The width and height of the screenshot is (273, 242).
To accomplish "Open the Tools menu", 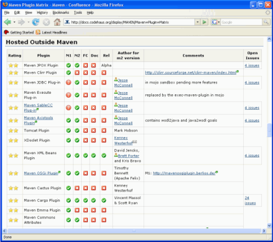I will [78, 12].
